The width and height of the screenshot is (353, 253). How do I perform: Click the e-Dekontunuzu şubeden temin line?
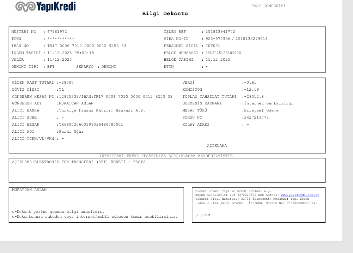click(x=95, y=217)
